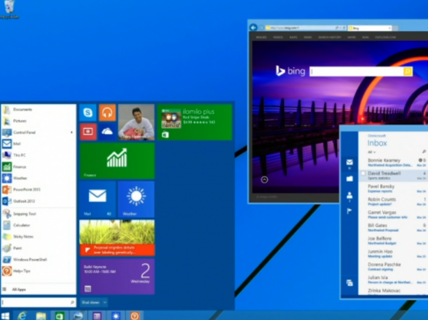Close the Bing browser tab
This screenshot has width=428, height=320.
click(390, 28)
